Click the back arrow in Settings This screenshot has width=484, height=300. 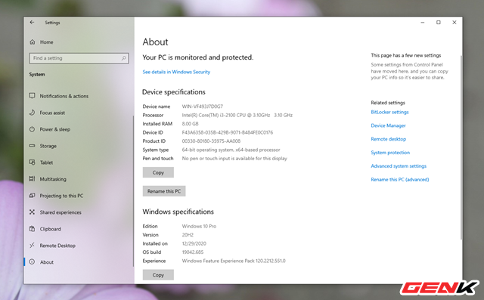32,22
